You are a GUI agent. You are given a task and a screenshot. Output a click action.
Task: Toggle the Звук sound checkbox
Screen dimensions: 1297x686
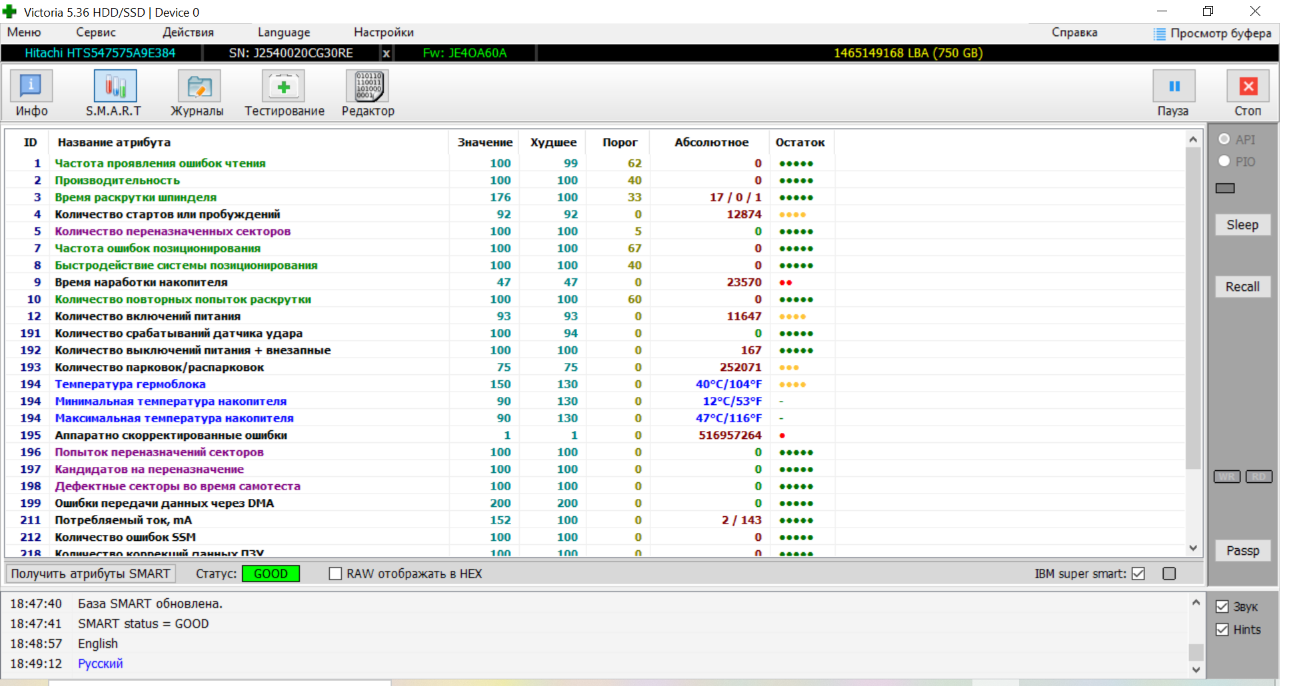pos(1222,607)
